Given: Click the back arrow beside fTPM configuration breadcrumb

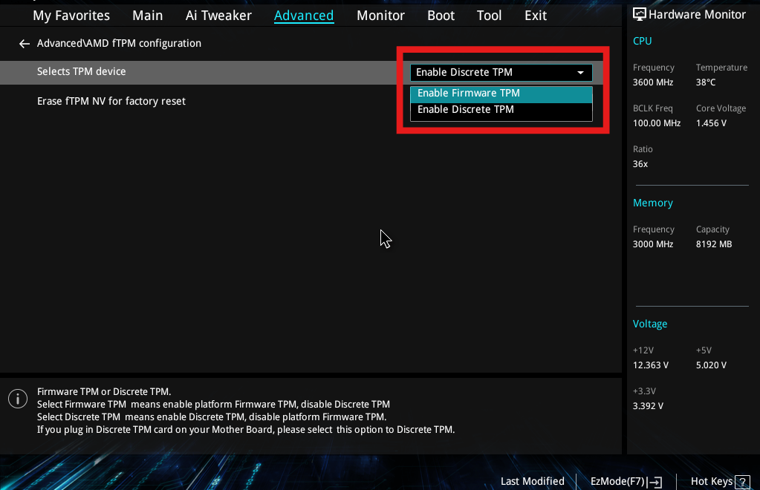Looking at the screenshot, I should coord(24,43).
